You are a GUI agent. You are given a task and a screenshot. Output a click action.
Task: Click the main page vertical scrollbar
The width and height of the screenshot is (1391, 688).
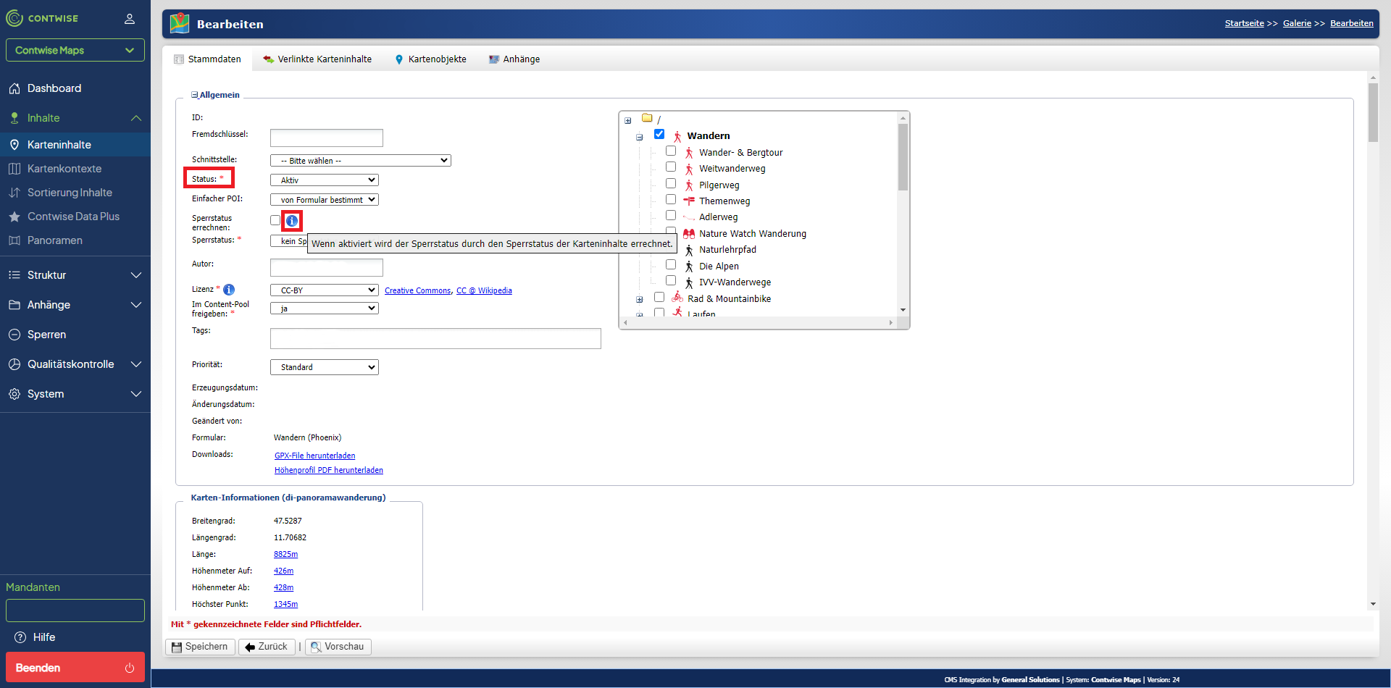[1373, 112]
